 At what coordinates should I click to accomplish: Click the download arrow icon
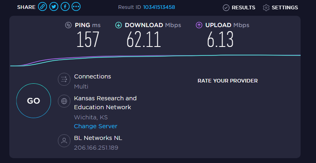click(119, 25)
